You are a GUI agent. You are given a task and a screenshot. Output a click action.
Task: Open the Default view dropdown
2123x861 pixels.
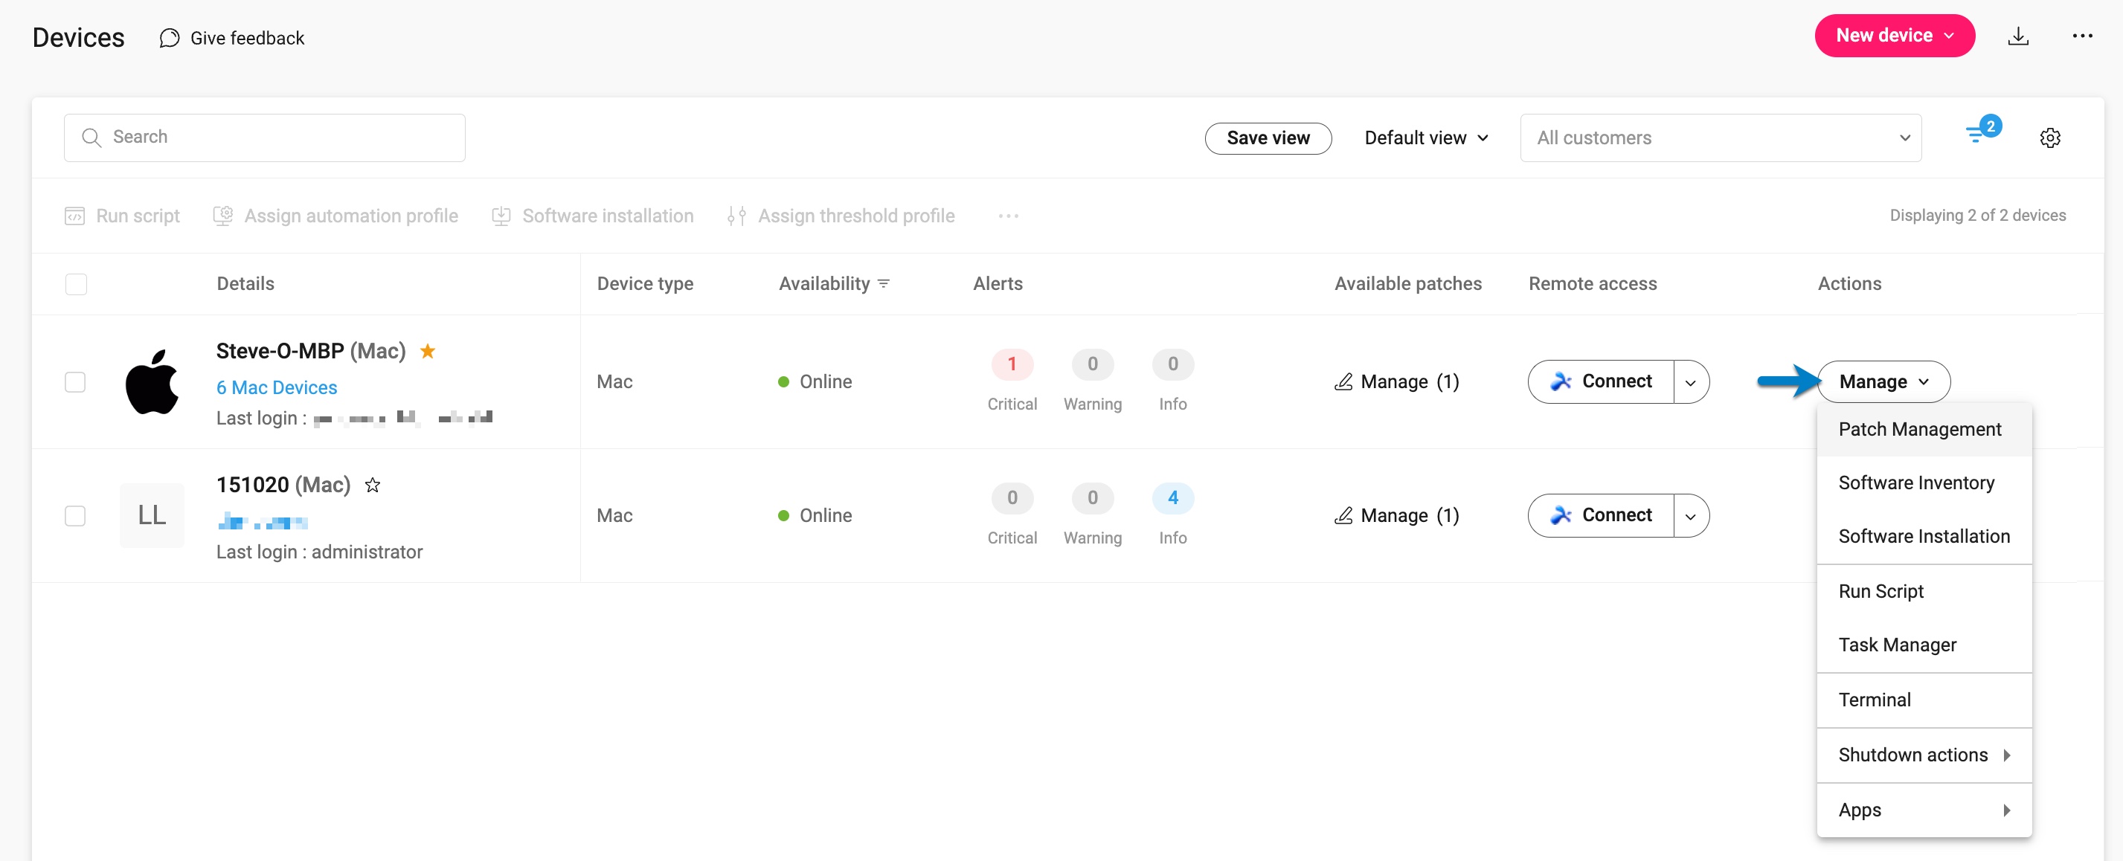click(1426, 138)
